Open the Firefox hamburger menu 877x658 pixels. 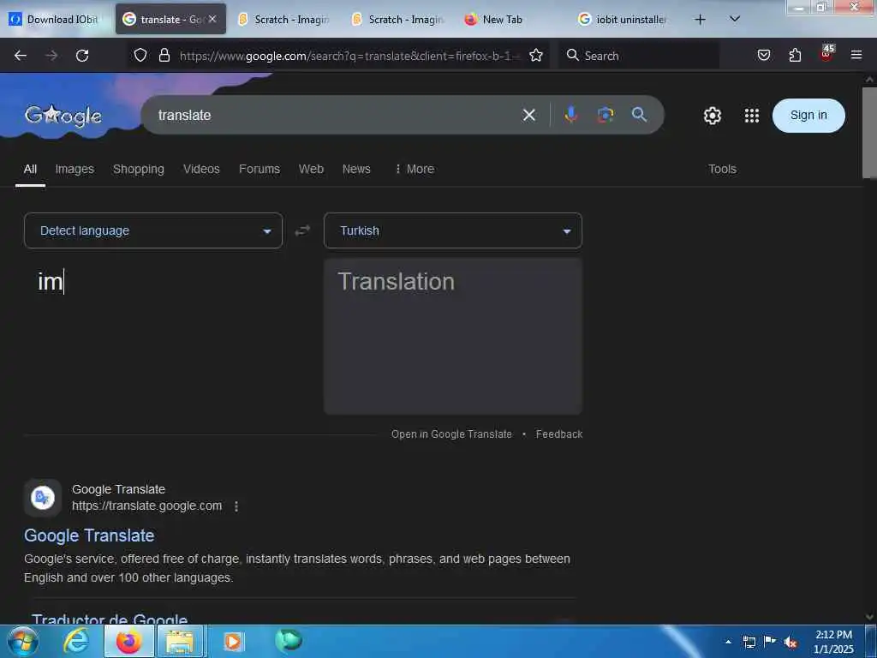[856, 55]
